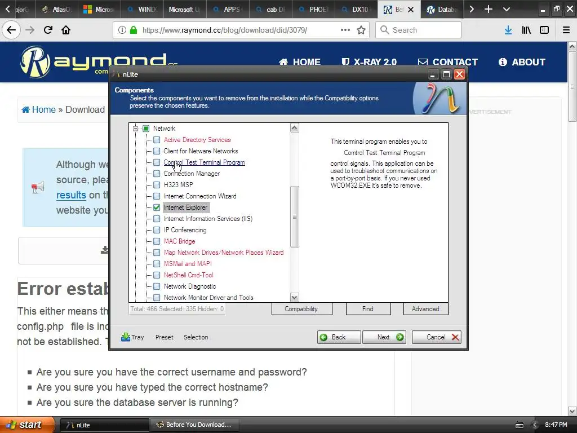Open the library icon in the toolbar
577x433 pixels.
point(526,30)
